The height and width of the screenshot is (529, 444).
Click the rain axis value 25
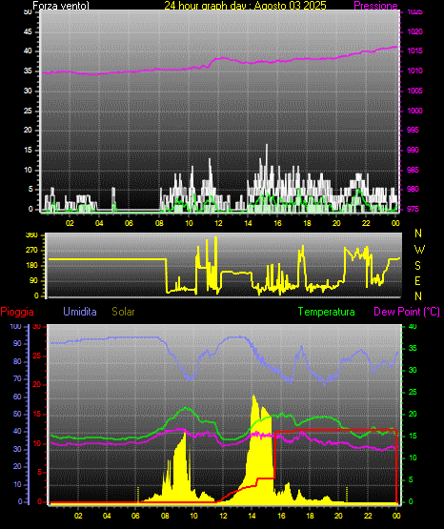[x=37, y=356]
